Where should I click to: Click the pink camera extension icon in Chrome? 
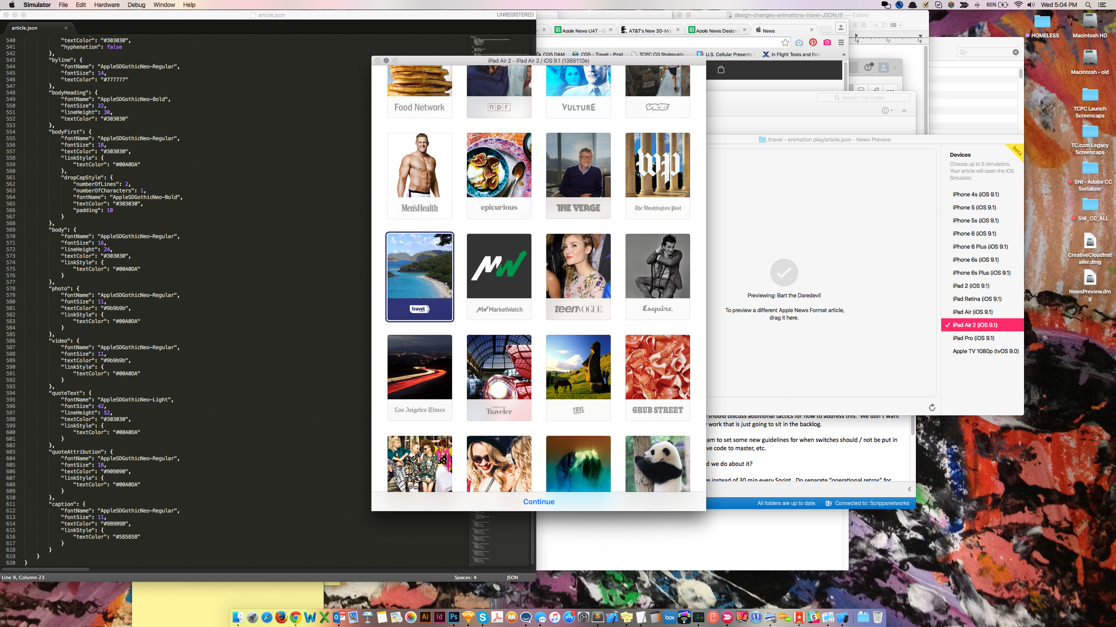(x=827, y=42)
